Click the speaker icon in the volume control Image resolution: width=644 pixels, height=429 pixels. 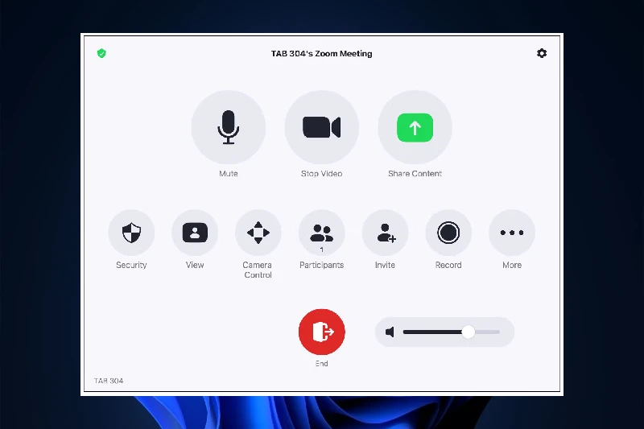(x=390, y=332)
